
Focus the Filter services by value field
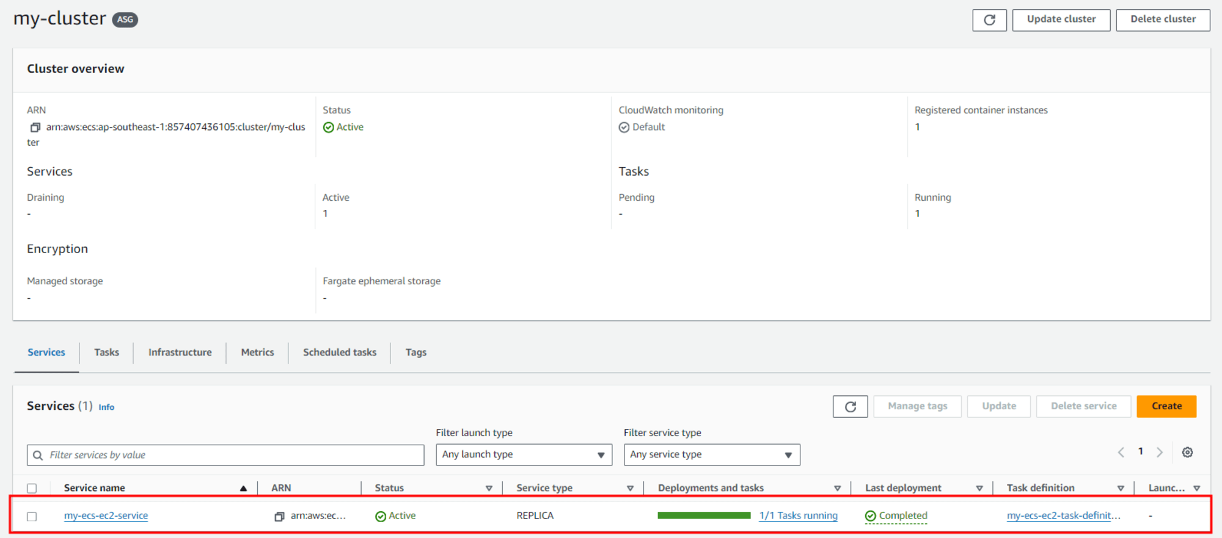[225, 455]
